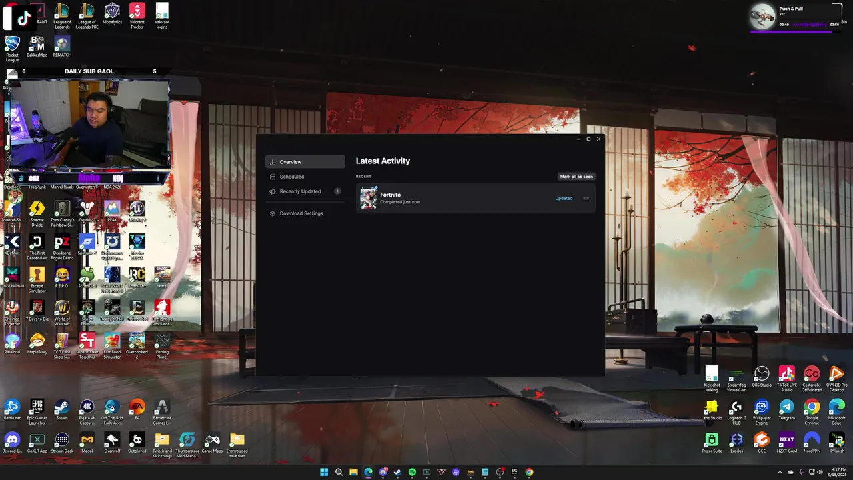This screenshot has width=853, height=480.
Task: Select Off The Grid desktop icon
Action: point(112,411)
